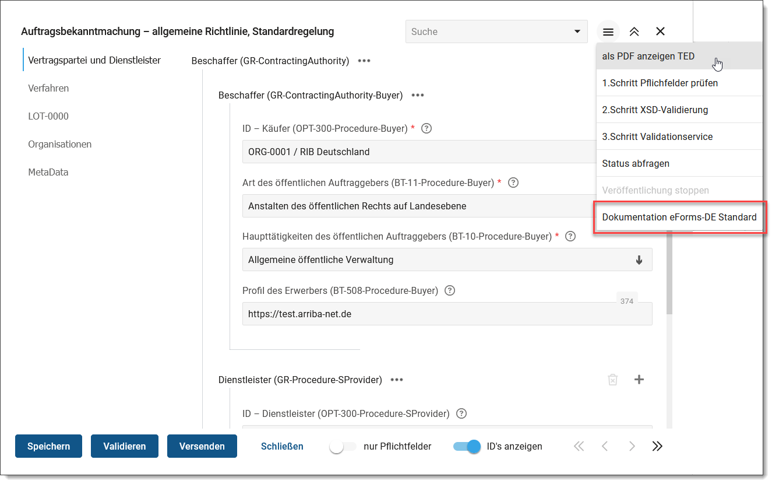Select Veröffentlichung stoppen menu entry

[x=679, y=190]
